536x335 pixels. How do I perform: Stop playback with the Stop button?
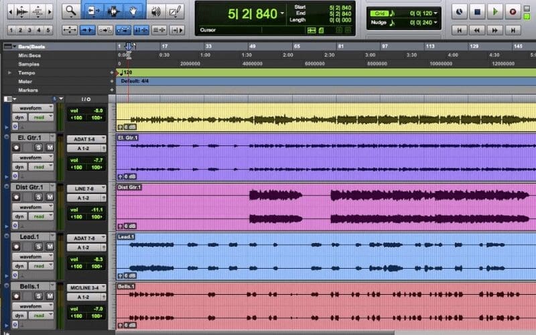point(477,12)
